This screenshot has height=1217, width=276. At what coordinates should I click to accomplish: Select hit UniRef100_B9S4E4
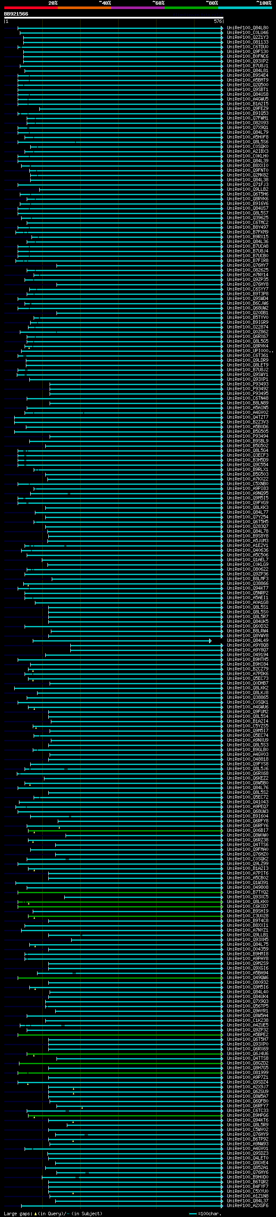(248, 75)
